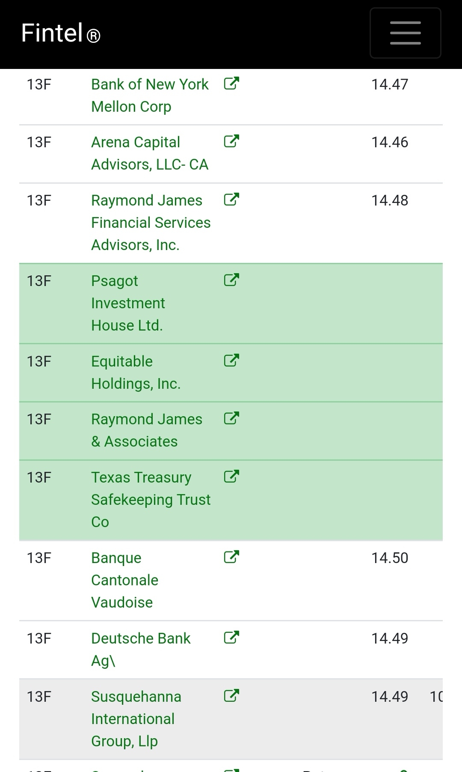Go to Fintel home via logo

coord(61,33)
